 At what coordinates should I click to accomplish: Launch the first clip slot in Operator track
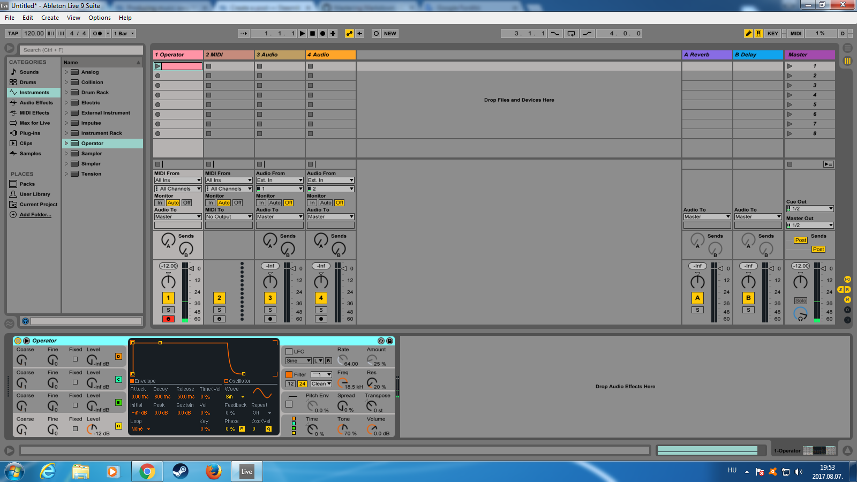pos(157,66)
